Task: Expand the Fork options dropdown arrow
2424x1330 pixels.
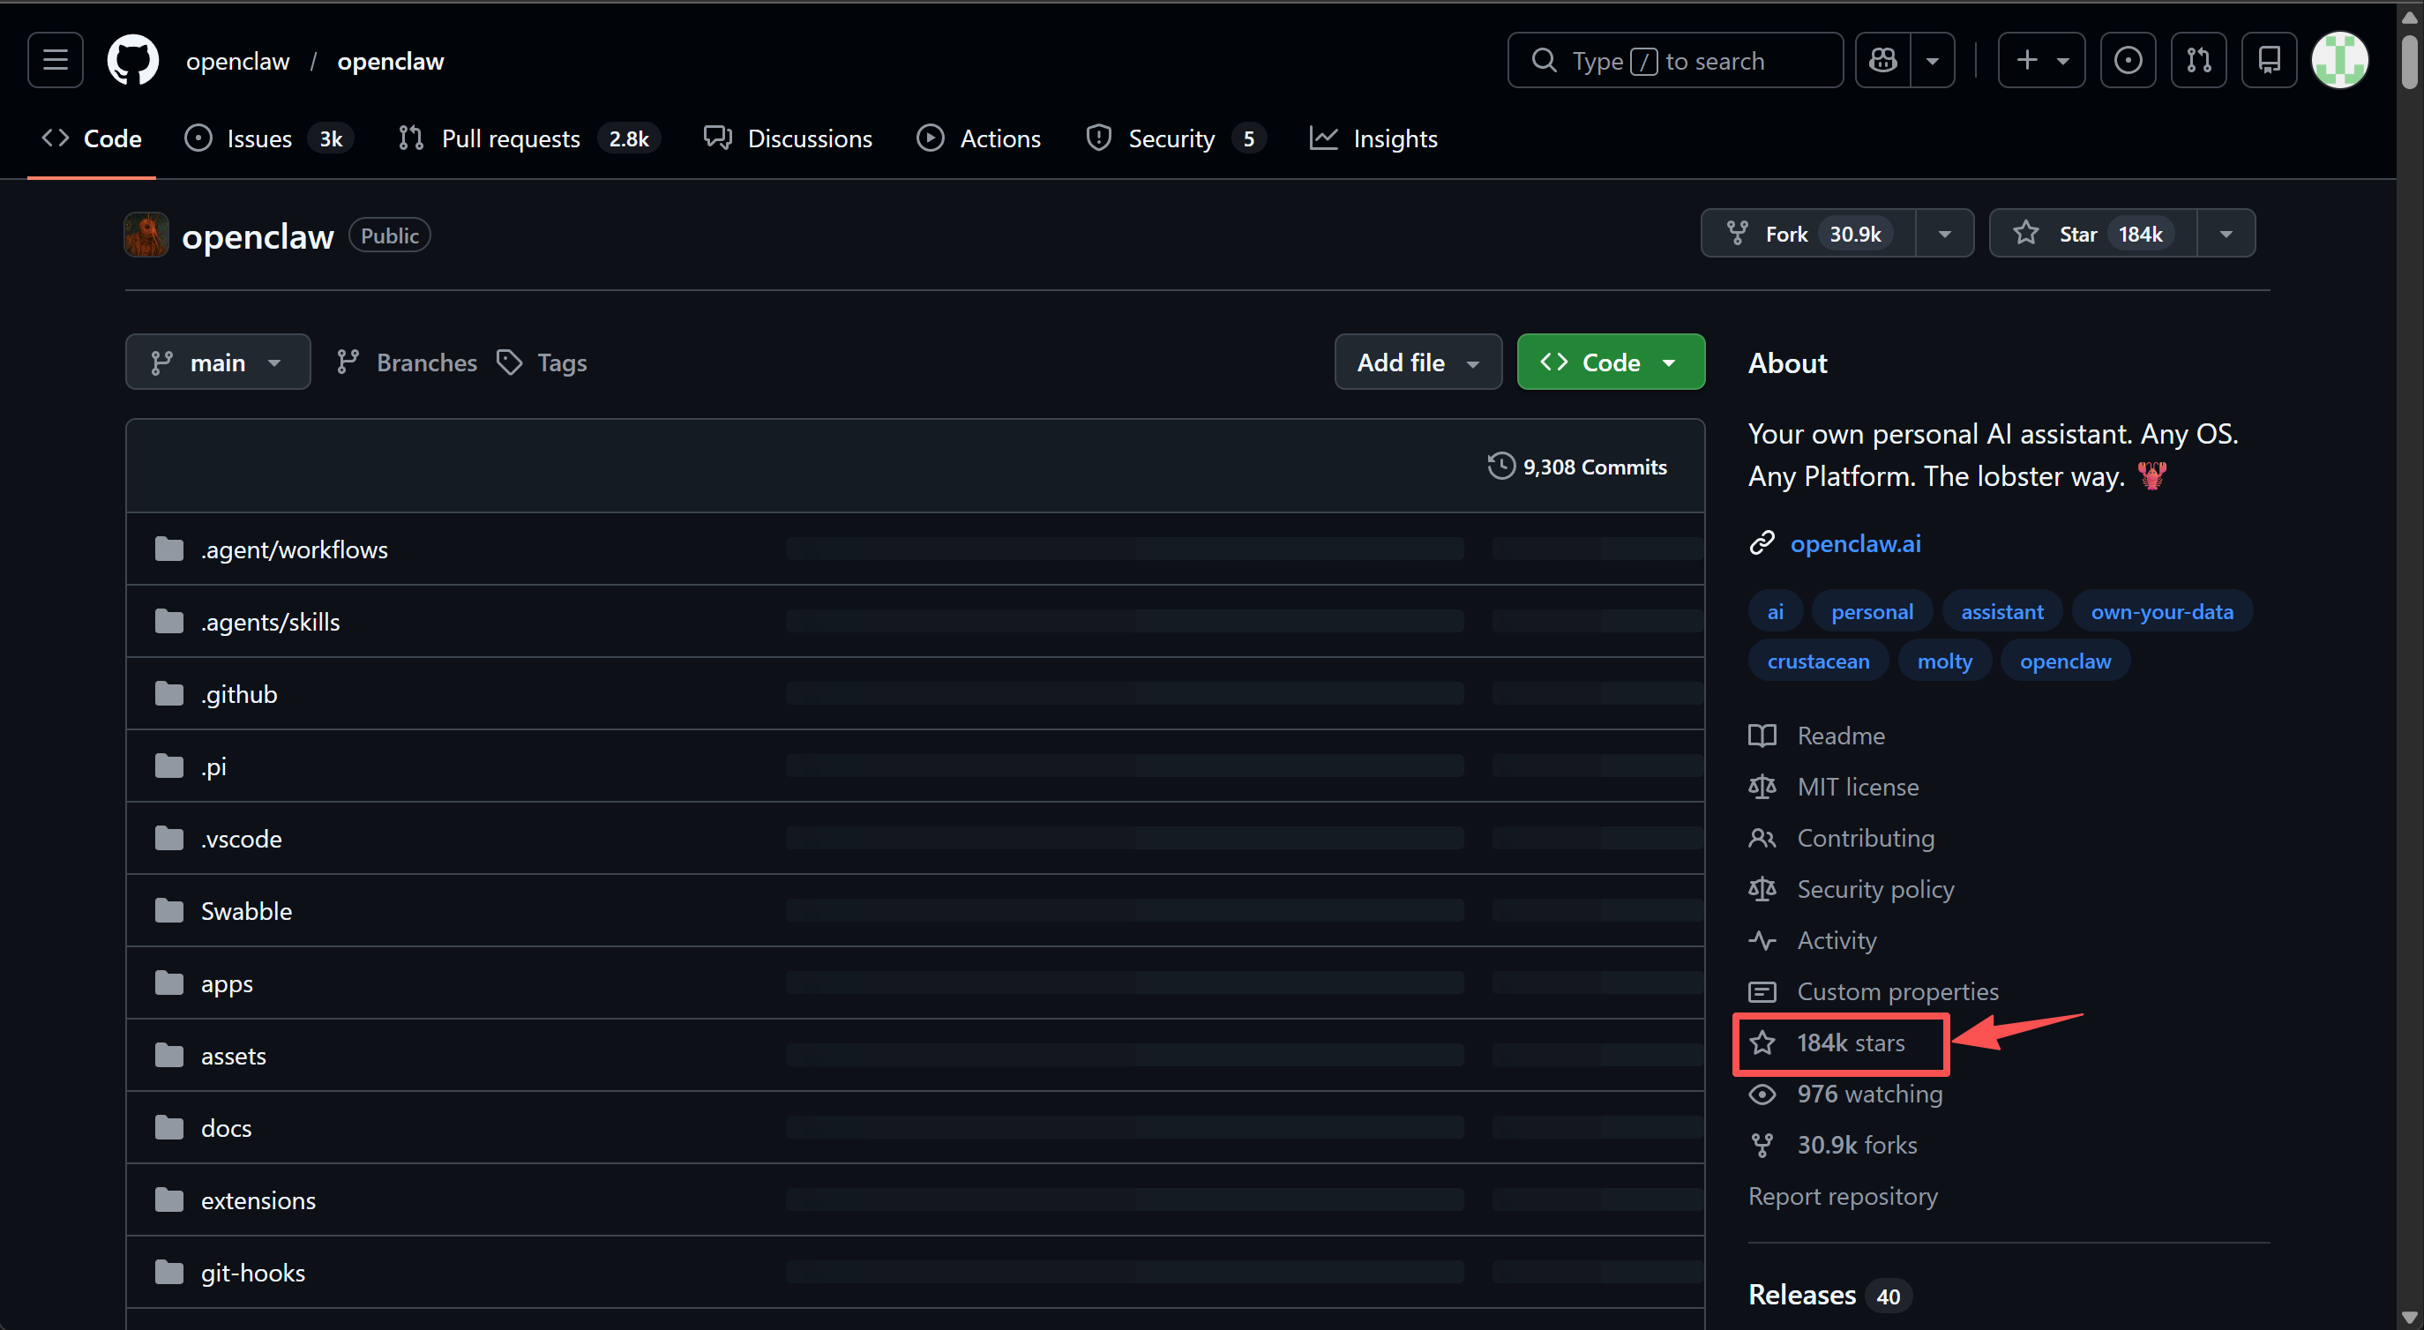Action: click(x=1944, y=233)
